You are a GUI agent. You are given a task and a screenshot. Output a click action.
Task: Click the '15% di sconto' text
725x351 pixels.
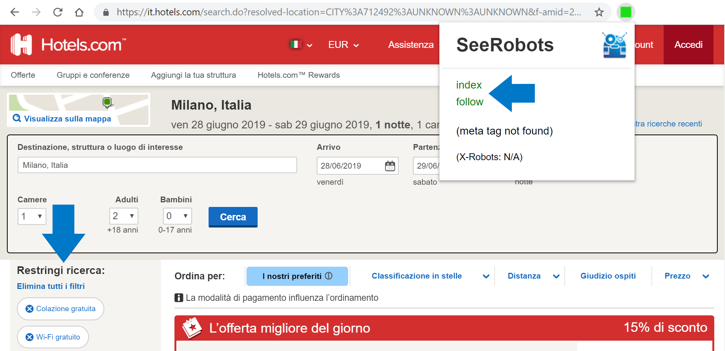click(x=665, y=328)
